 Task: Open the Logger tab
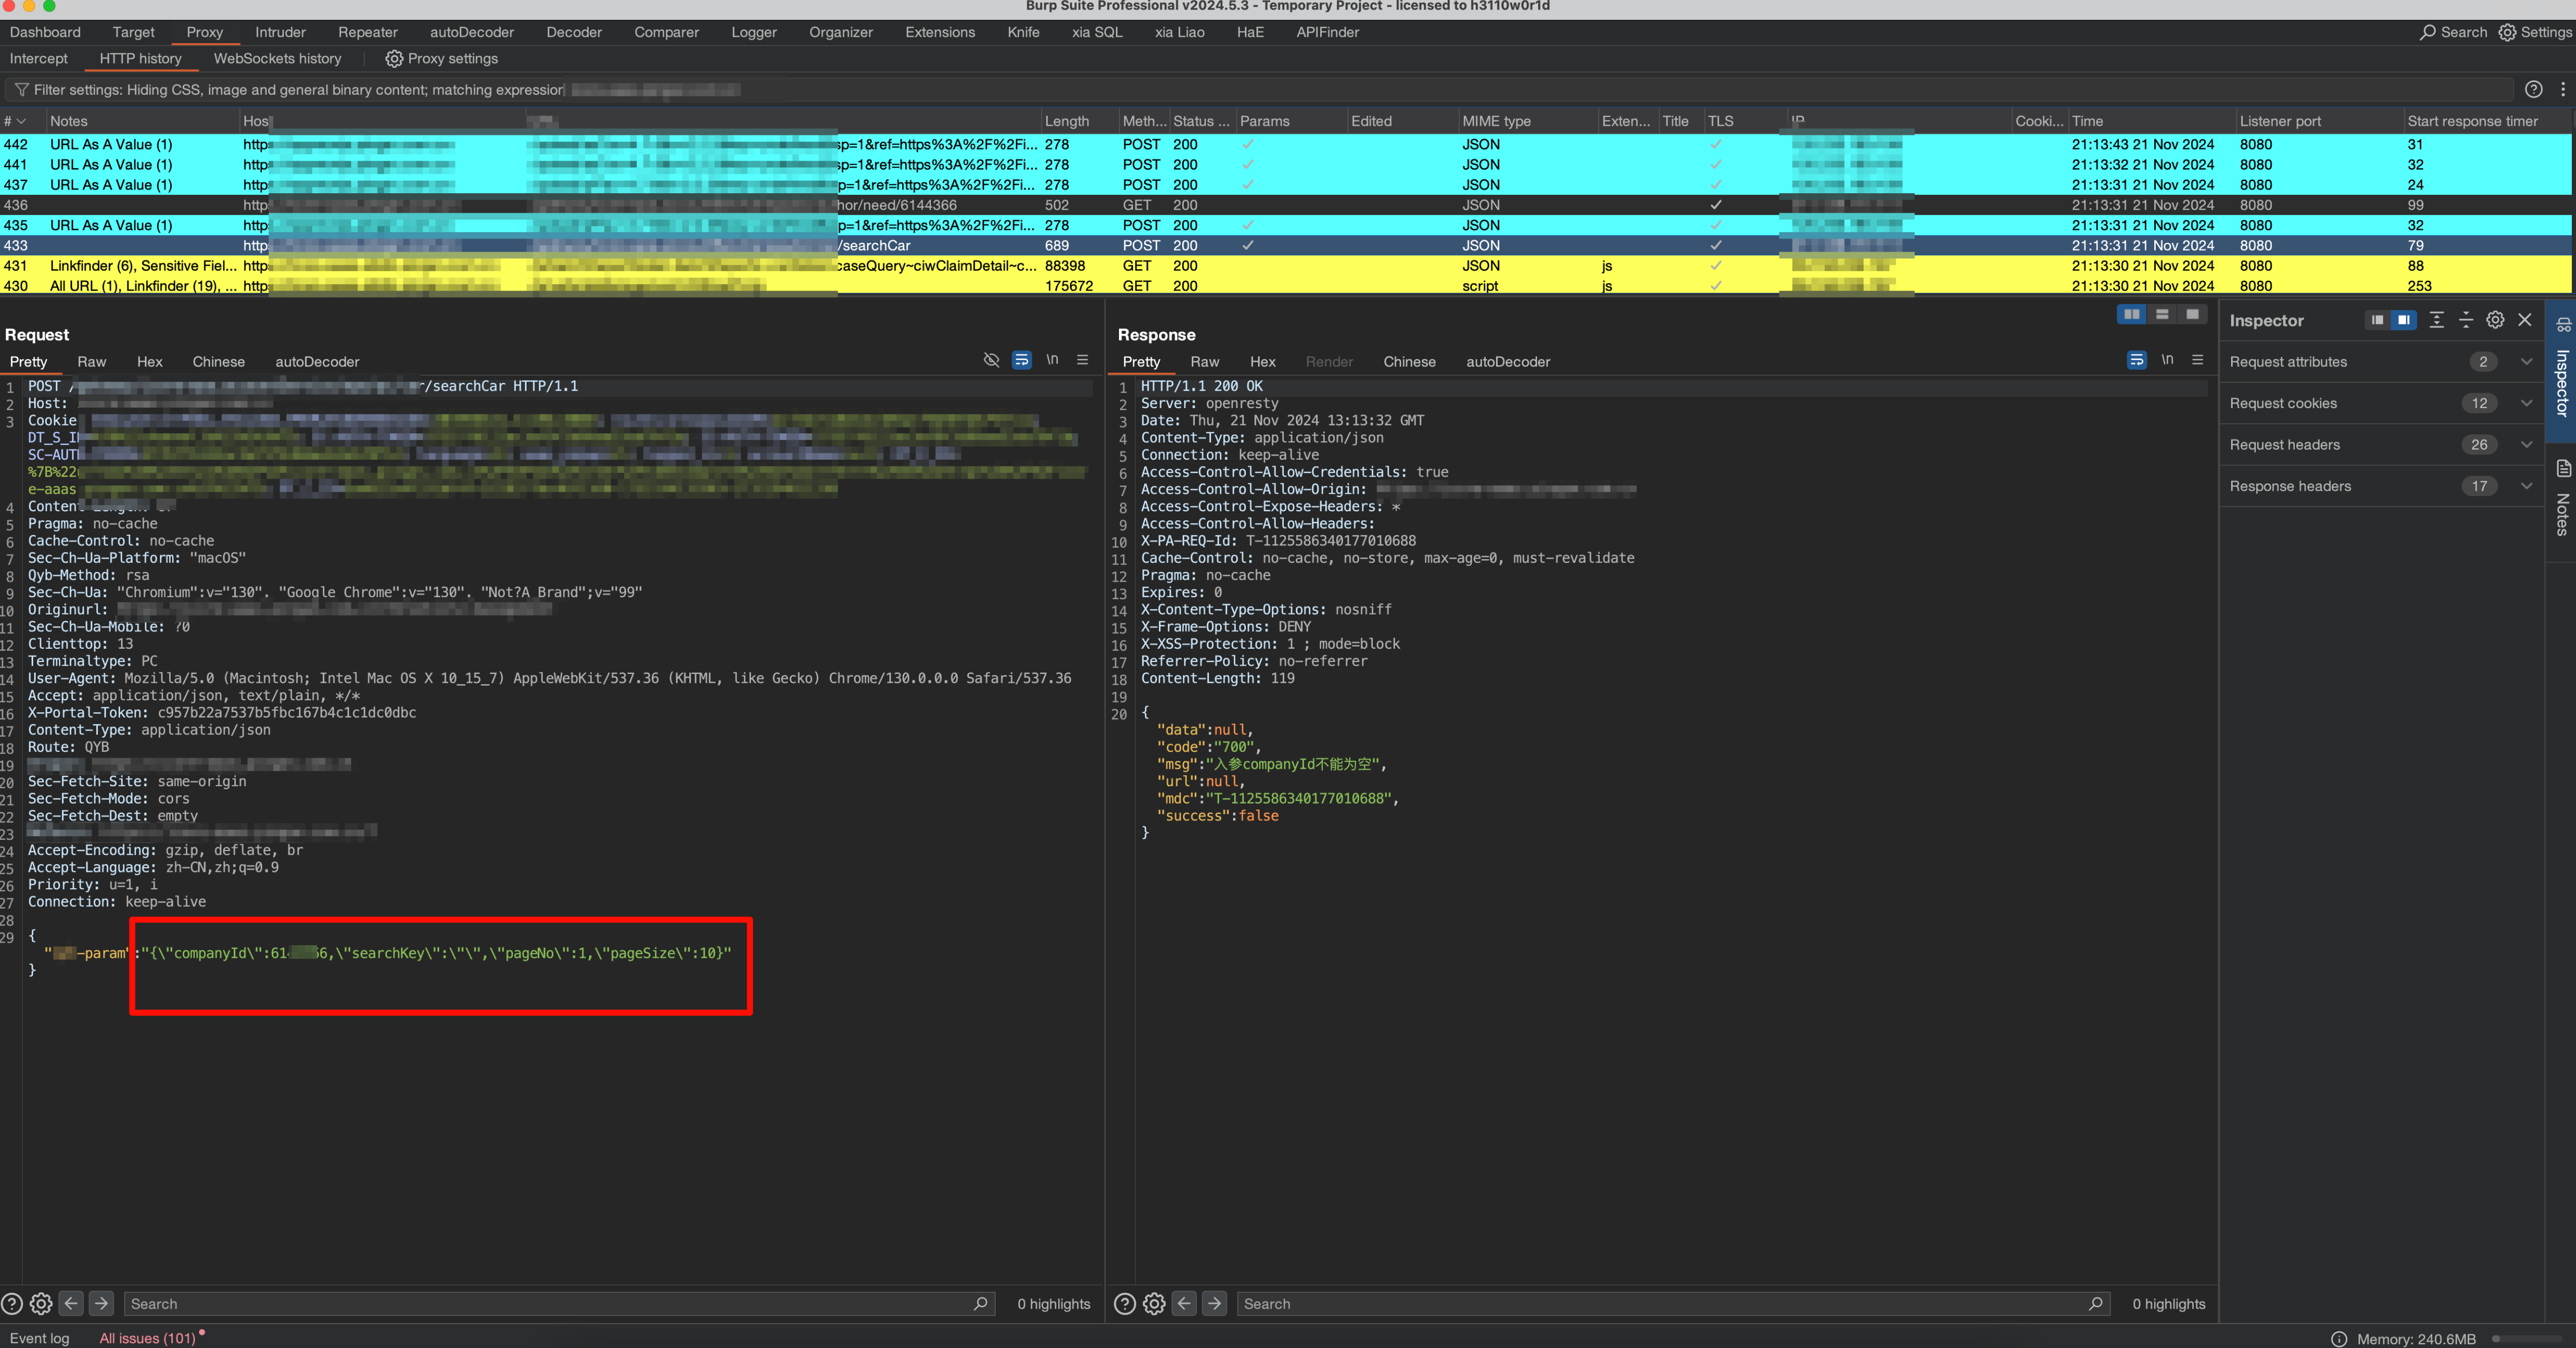point(753,32)
